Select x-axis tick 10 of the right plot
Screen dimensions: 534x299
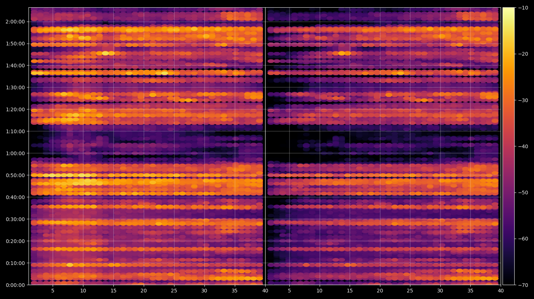(319, 291)
